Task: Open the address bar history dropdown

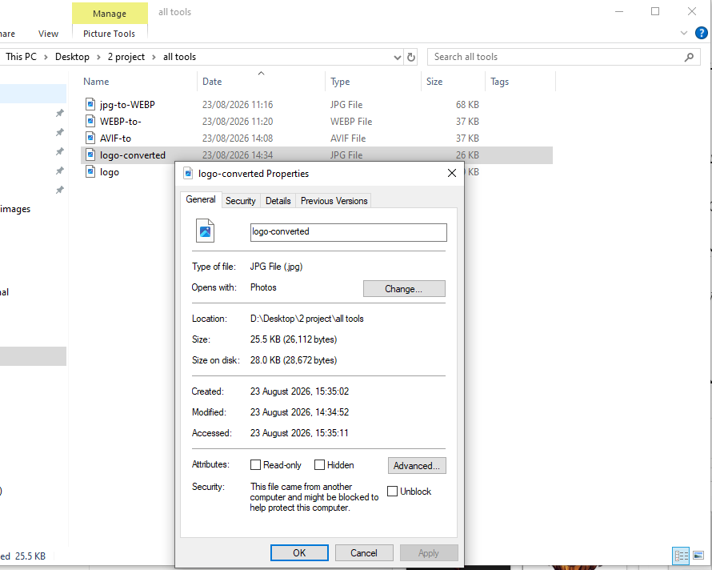Action: point(398,58)
